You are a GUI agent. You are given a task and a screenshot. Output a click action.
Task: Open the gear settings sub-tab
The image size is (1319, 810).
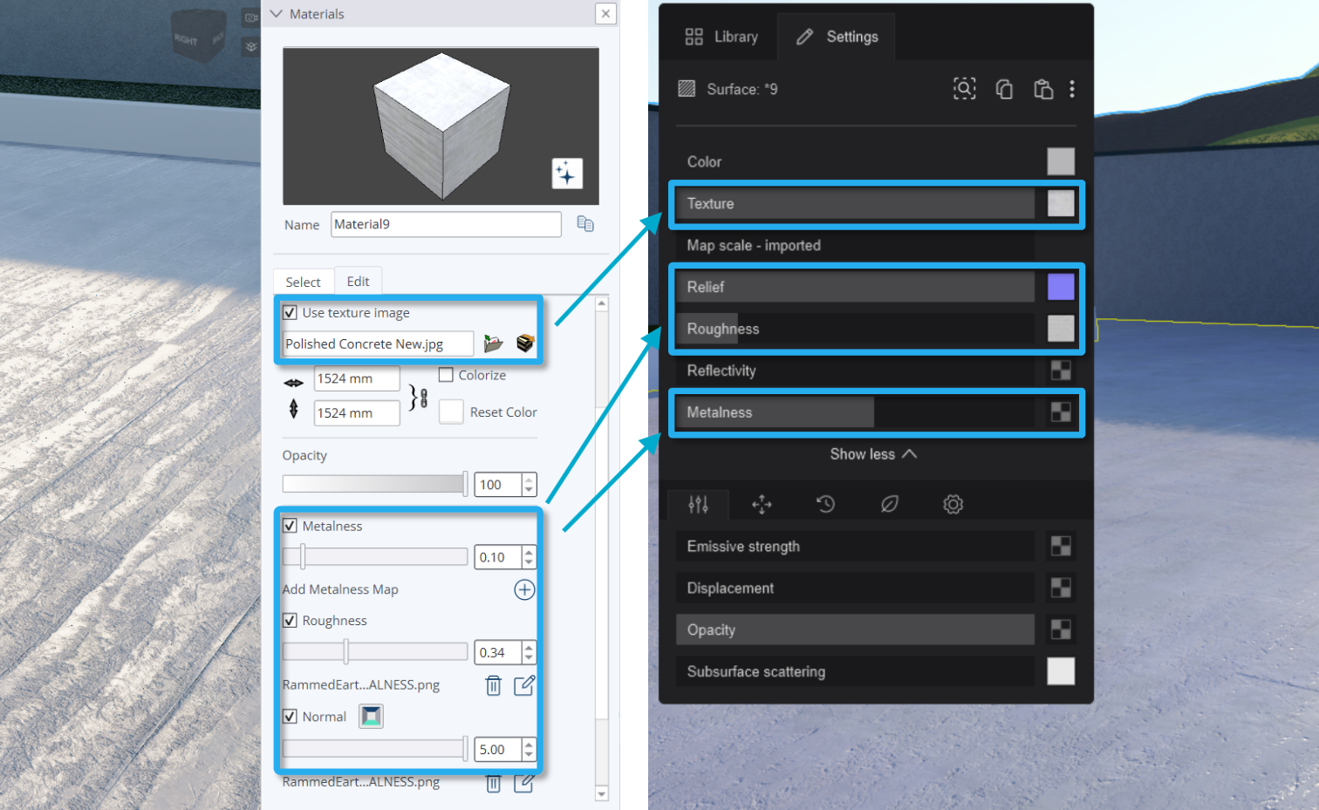953,504
